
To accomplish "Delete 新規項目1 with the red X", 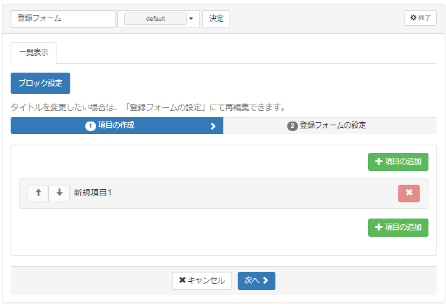I will tap(408, 193).
